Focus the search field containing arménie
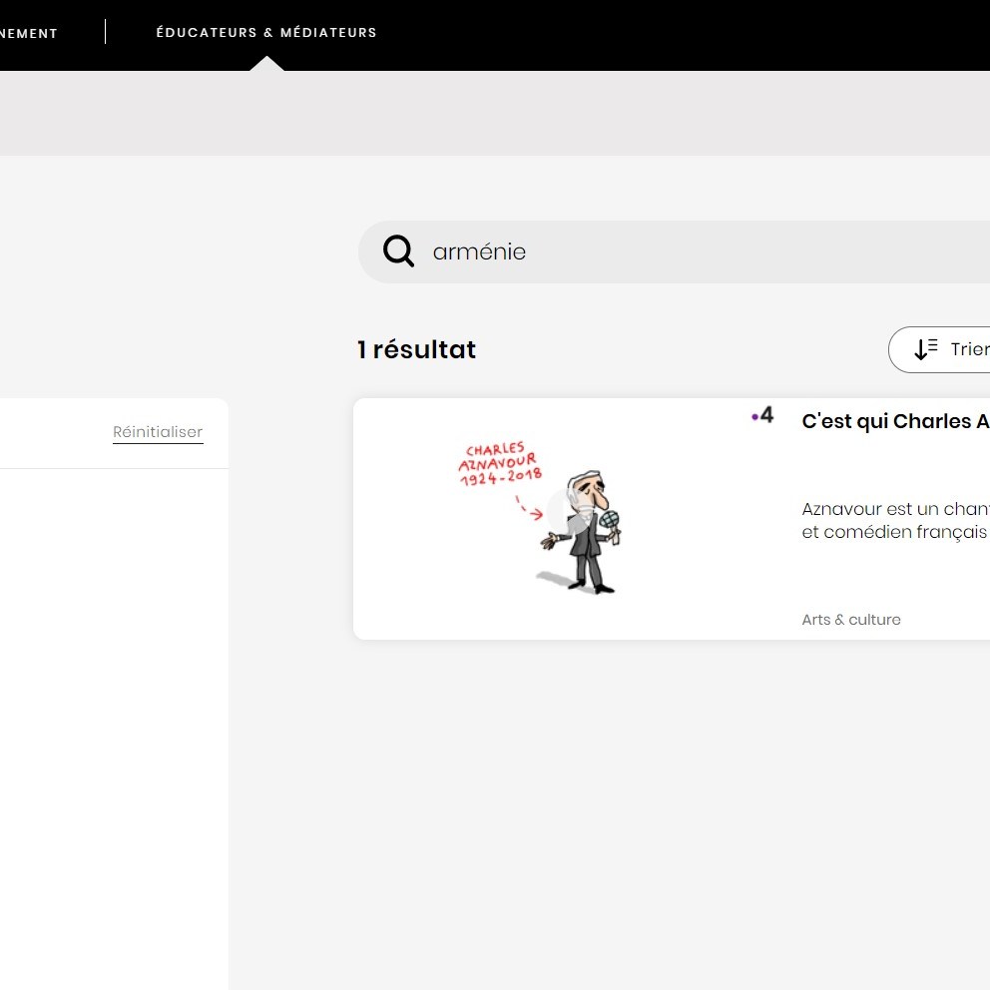990x990 pixels. pos(674,251)
